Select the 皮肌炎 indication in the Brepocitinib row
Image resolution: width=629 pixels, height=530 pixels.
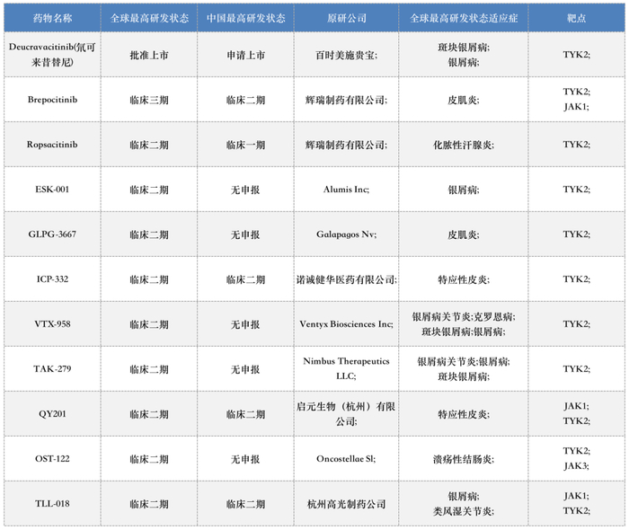tap(464, 100)
